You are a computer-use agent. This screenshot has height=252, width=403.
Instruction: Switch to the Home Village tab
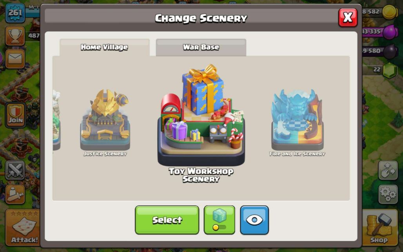pyautogui.click(x=104, y=47)
